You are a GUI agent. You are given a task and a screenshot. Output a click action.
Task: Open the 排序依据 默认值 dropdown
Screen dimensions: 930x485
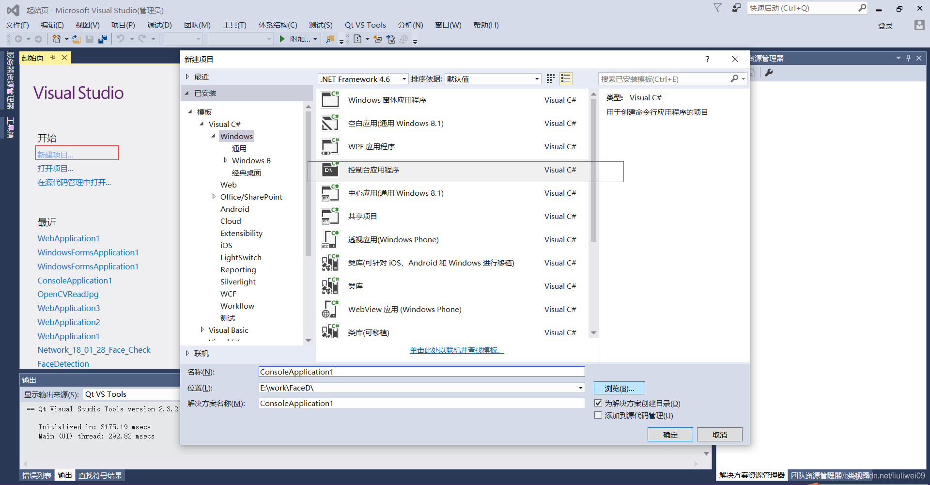coord(492,79)
